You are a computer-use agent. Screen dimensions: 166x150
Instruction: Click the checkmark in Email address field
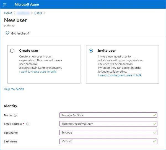click(x=155, y=124)
